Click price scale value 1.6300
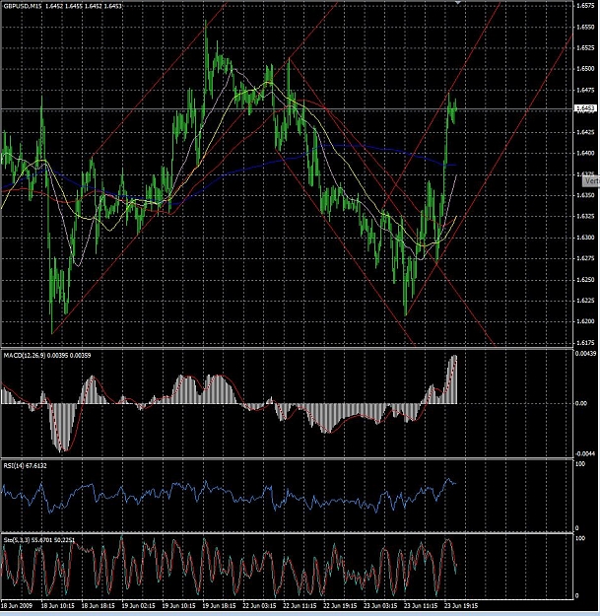The width and height of the screenshot is (600, 616). pos(585,238)
